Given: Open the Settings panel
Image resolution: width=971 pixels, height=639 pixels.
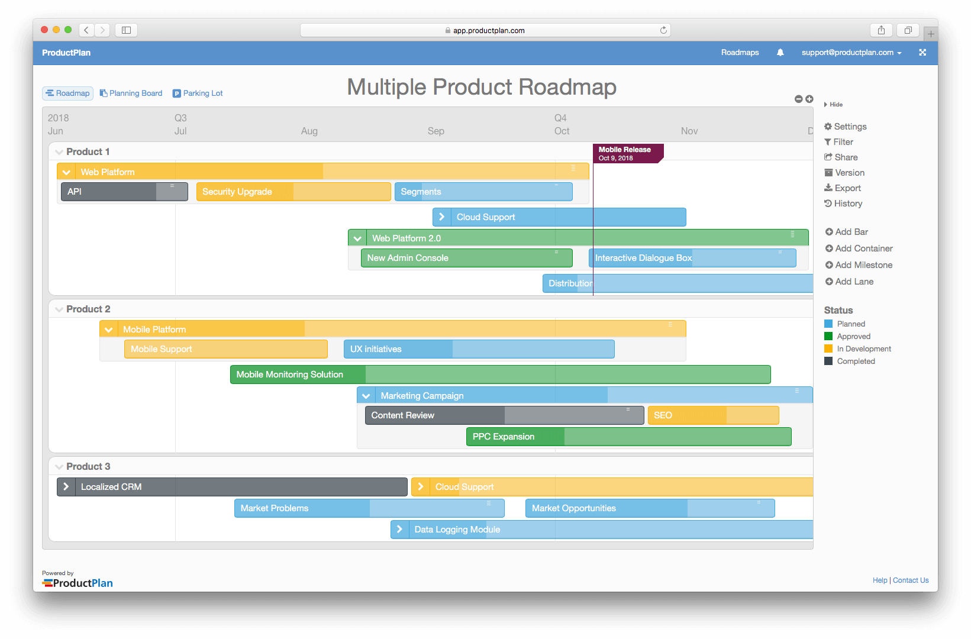Looking at the screenshot, I should click(849, 126).
